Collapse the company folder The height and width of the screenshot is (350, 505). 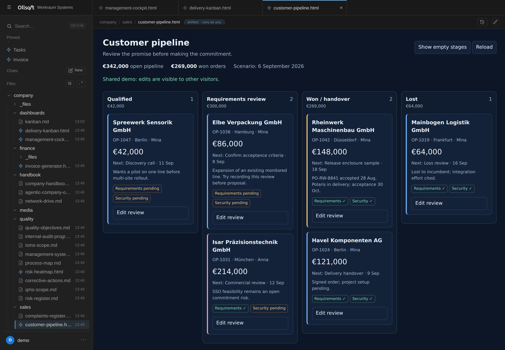pos(9,96)
